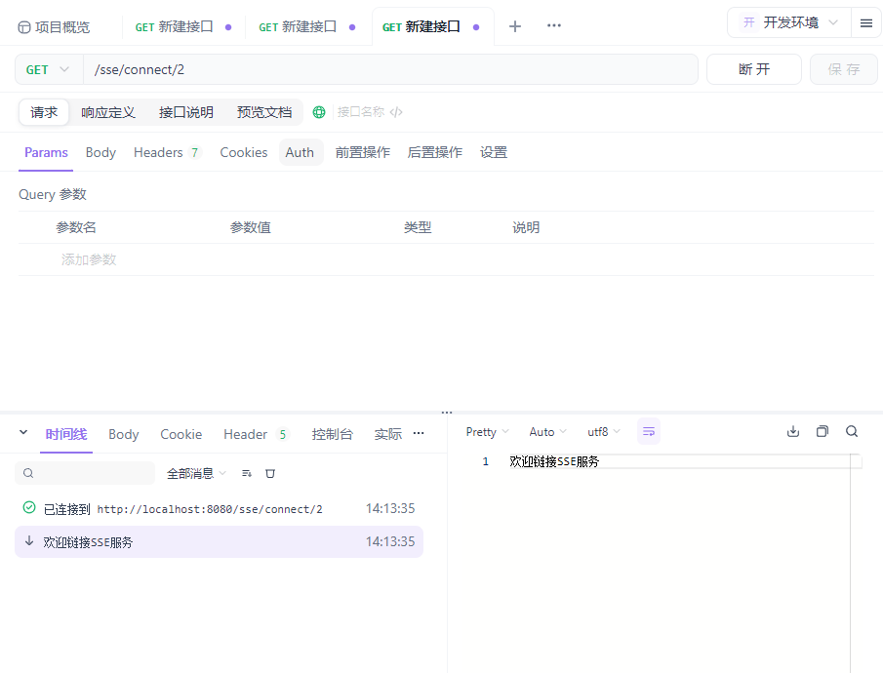Open the 开发环境 environment dropdown
The image size is (883, 673).
[789, 22]
